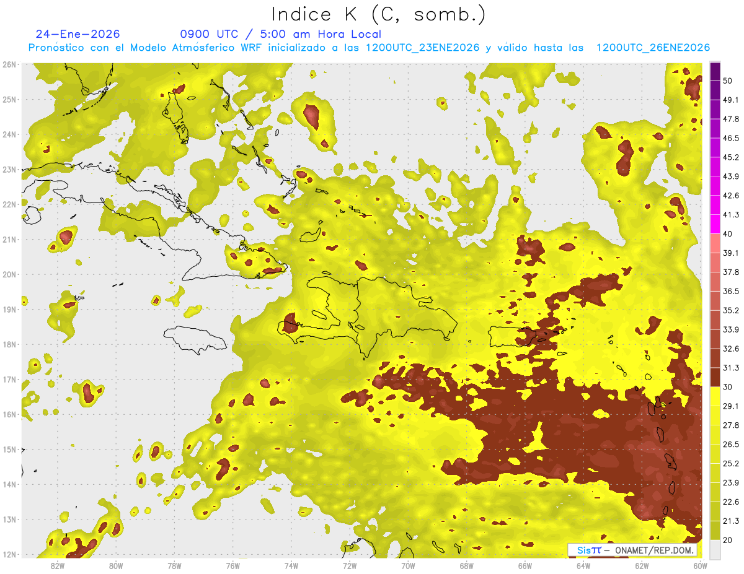The image size is (744, 574).
Task: Click the '14N' latitude axis label
Action: [x=9, y=484]
